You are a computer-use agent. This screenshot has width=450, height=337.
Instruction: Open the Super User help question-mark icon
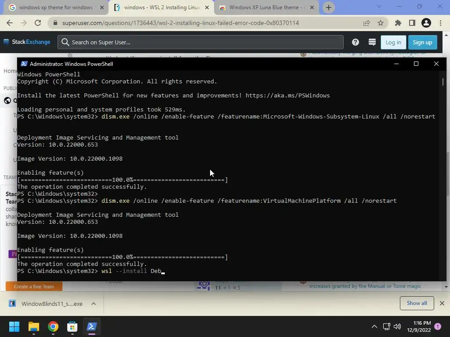[355, 42]
